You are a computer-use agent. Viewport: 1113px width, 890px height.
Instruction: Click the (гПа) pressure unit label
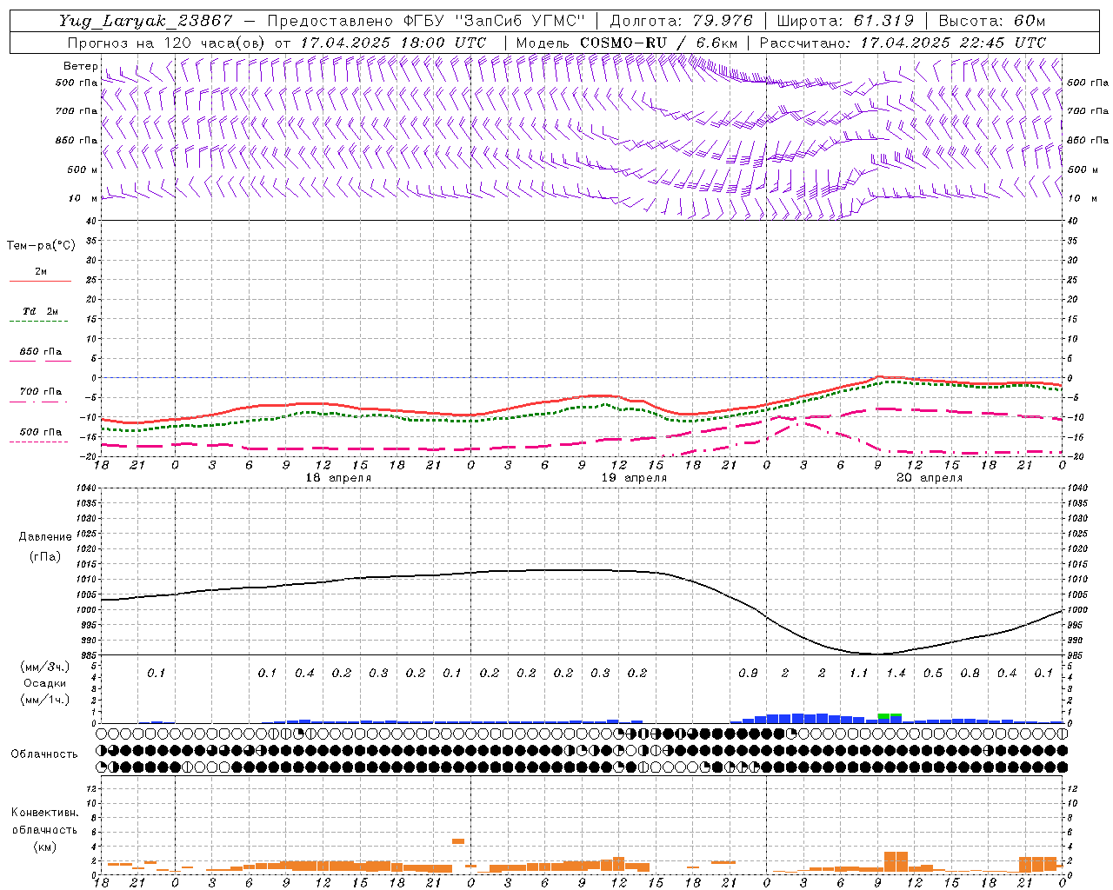pos(45,556)
